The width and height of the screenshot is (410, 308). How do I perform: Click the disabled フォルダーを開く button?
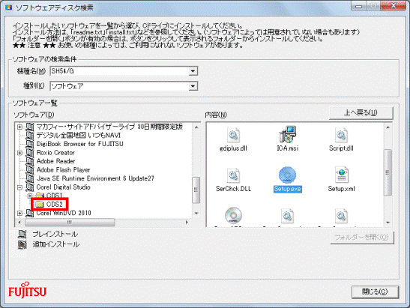pyautogui.click(x=362, y=237)
